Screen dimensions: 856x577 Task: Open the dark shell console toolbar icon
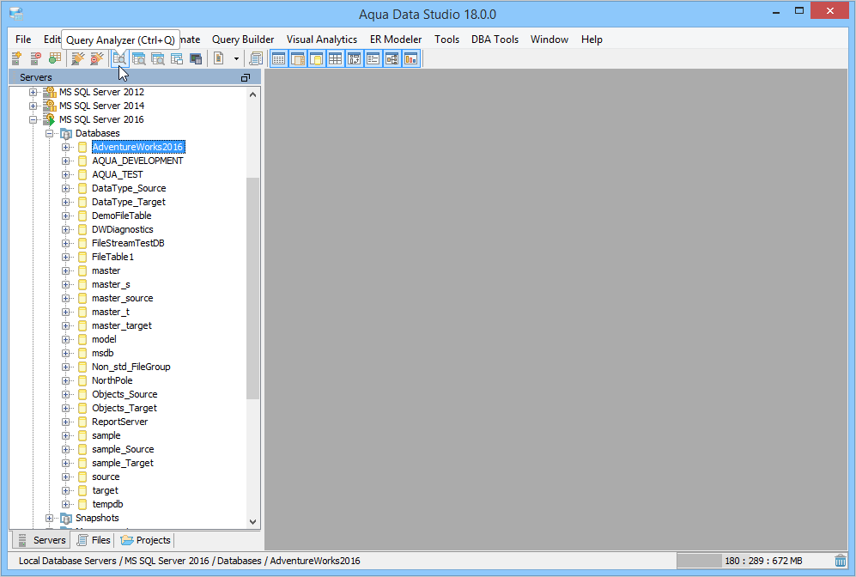point(196,58)
